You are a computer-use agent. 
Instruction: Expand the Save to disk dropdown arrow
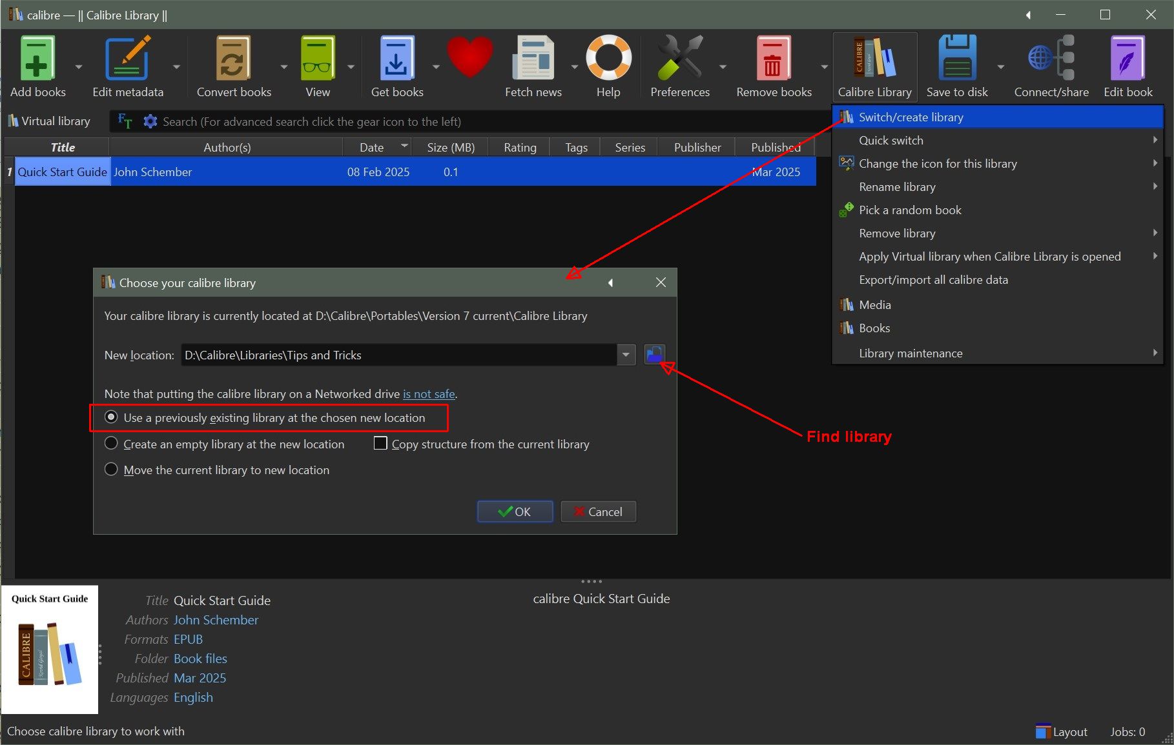pyautogui.click(x=1000, y=66)
